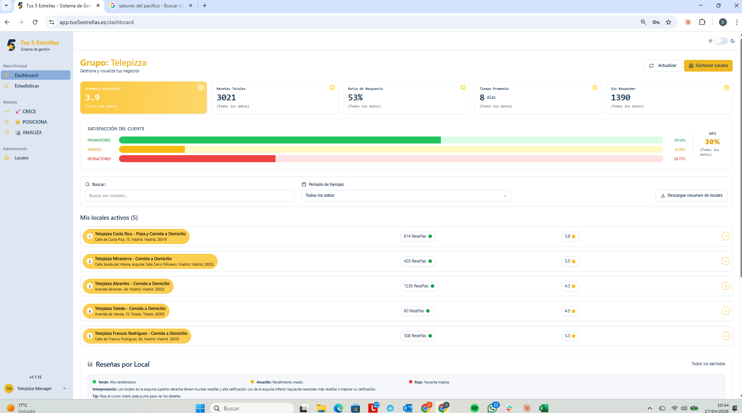Screen dimensions: 742x413
Task: Click the Todos los períodos label
Action: click(x=708, y=364)
